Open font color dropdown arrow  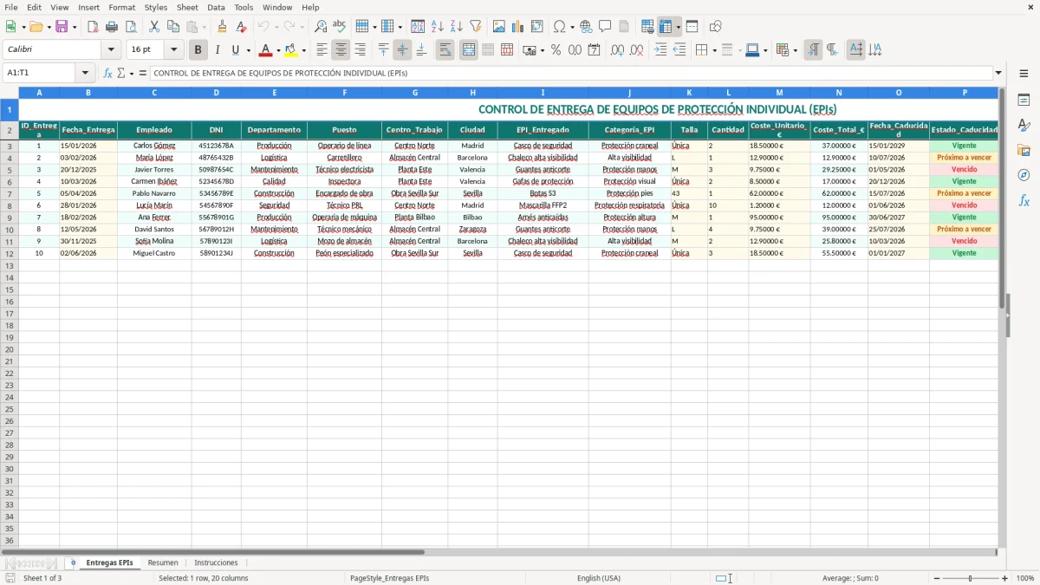point(278,50)
